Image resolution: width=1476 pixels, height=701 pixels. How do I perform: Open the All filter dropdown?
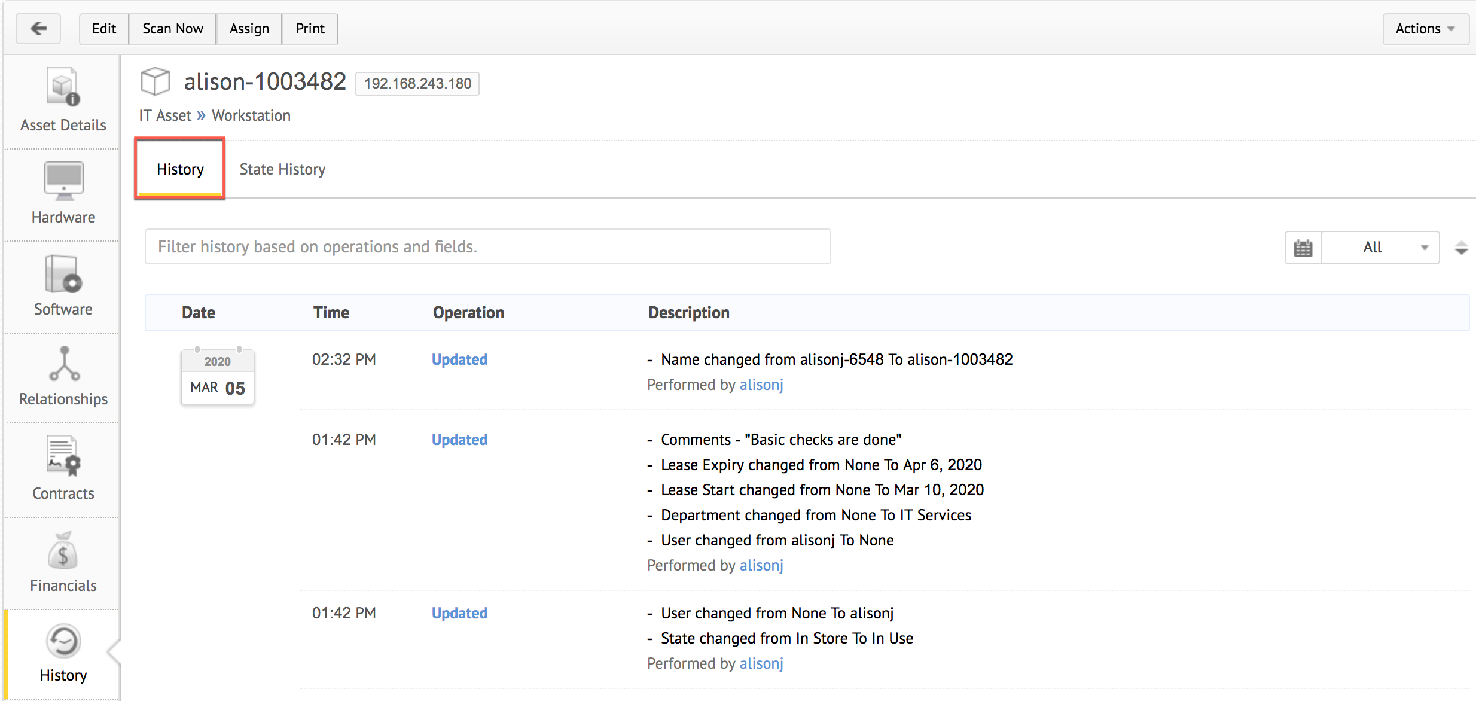[x=1380, y=248]
